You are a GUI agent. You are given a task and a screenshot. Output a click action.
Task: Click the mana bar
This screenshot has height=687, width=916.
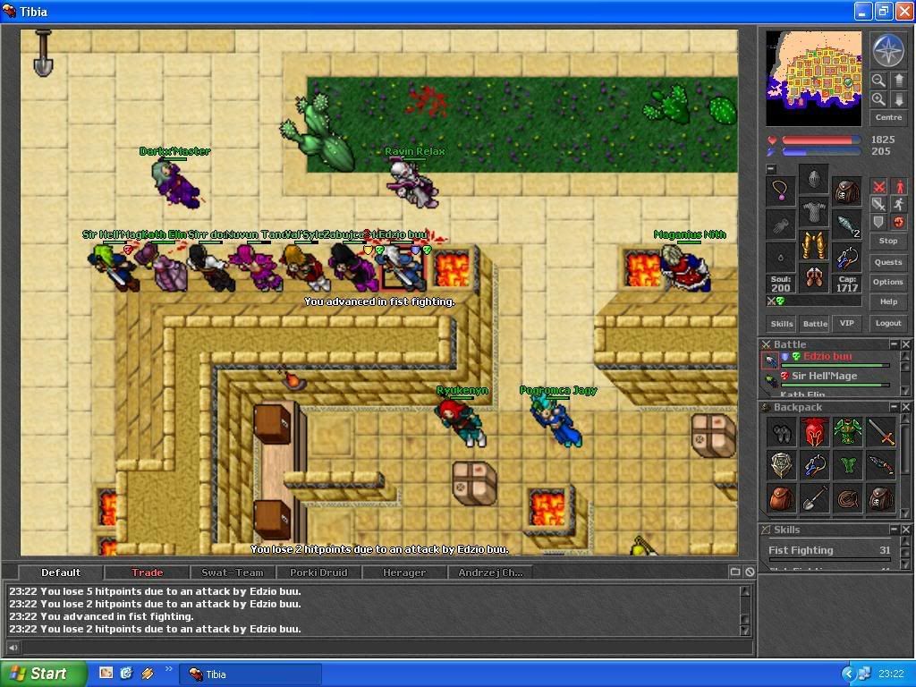(821, 152)
